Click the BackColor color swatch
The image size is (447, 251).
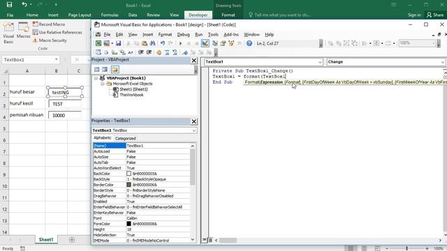click(129, 174)
